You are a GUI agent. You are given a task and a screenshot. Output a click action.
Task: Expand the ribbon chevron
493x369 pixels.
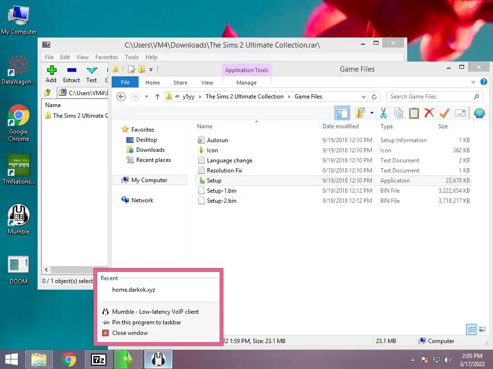473,82
